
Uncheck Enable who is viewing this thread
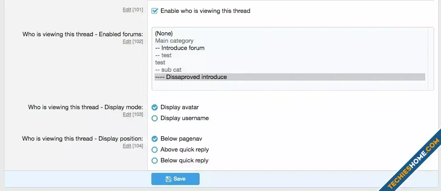155,11
